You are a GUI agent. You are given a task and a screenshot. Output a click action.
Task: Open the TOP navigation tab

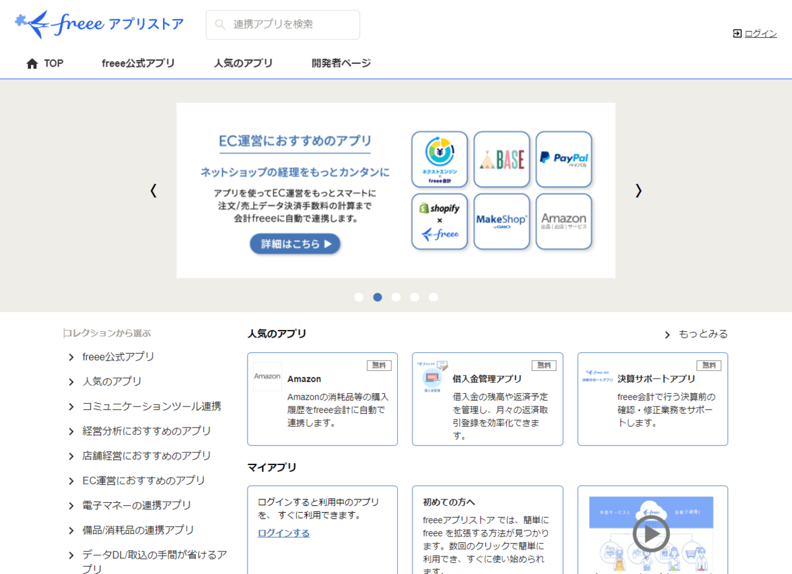pyautogui.click(x=45, y=63)
